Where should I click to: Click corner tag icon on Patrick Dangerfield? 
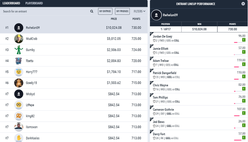pos(151,70)
